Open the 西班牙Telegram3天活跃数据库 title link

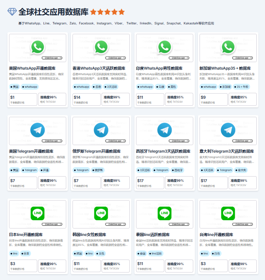tap(163, 151)
